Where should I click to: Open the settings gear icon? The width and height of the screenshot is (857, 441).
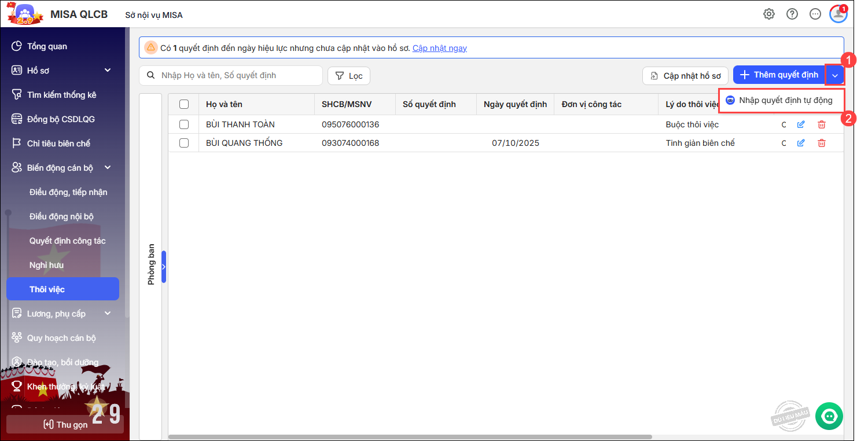click(x=768, y=14)
